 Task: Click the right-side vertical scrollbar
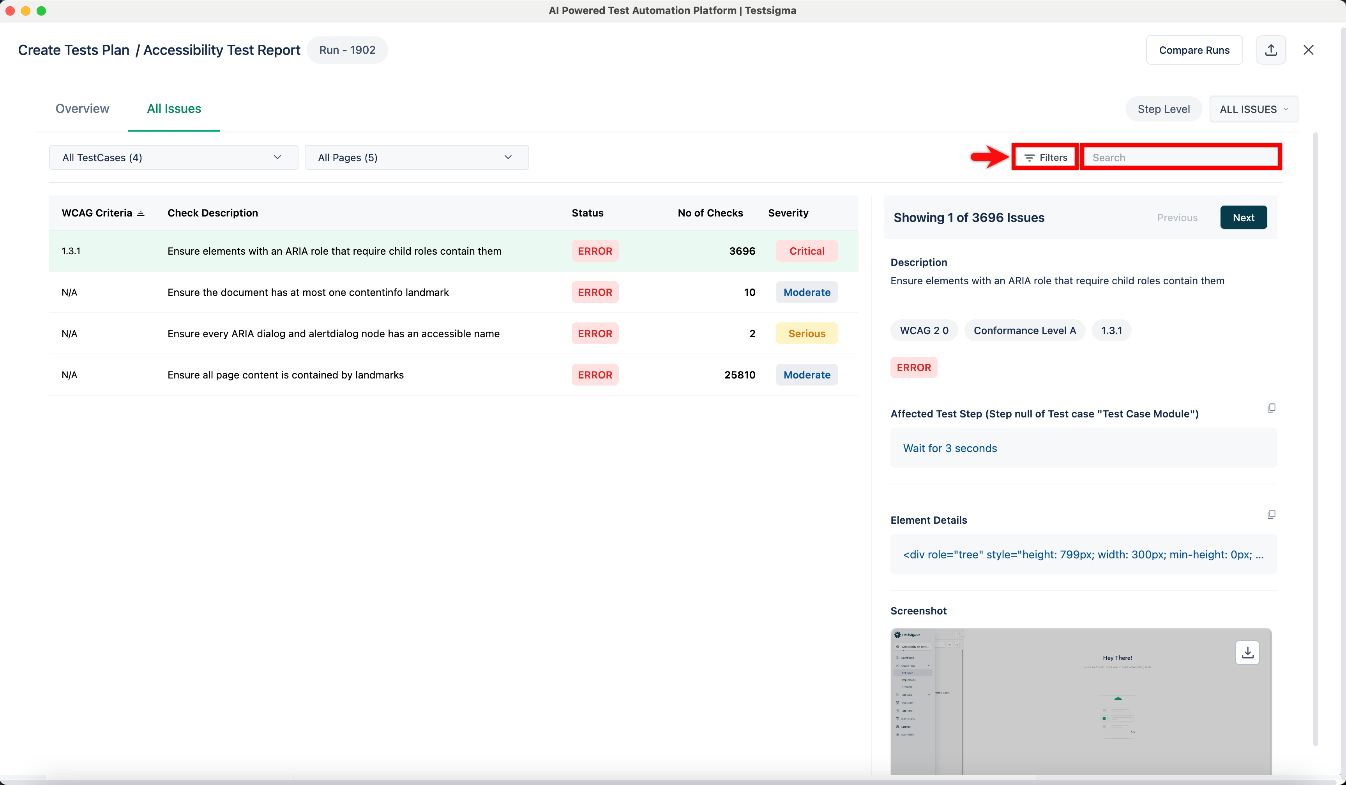(x=1315, y=438)
